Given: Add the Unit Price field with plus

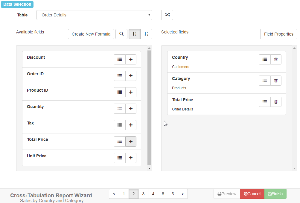Looking at the screenshot, I should tap(131, 158).
